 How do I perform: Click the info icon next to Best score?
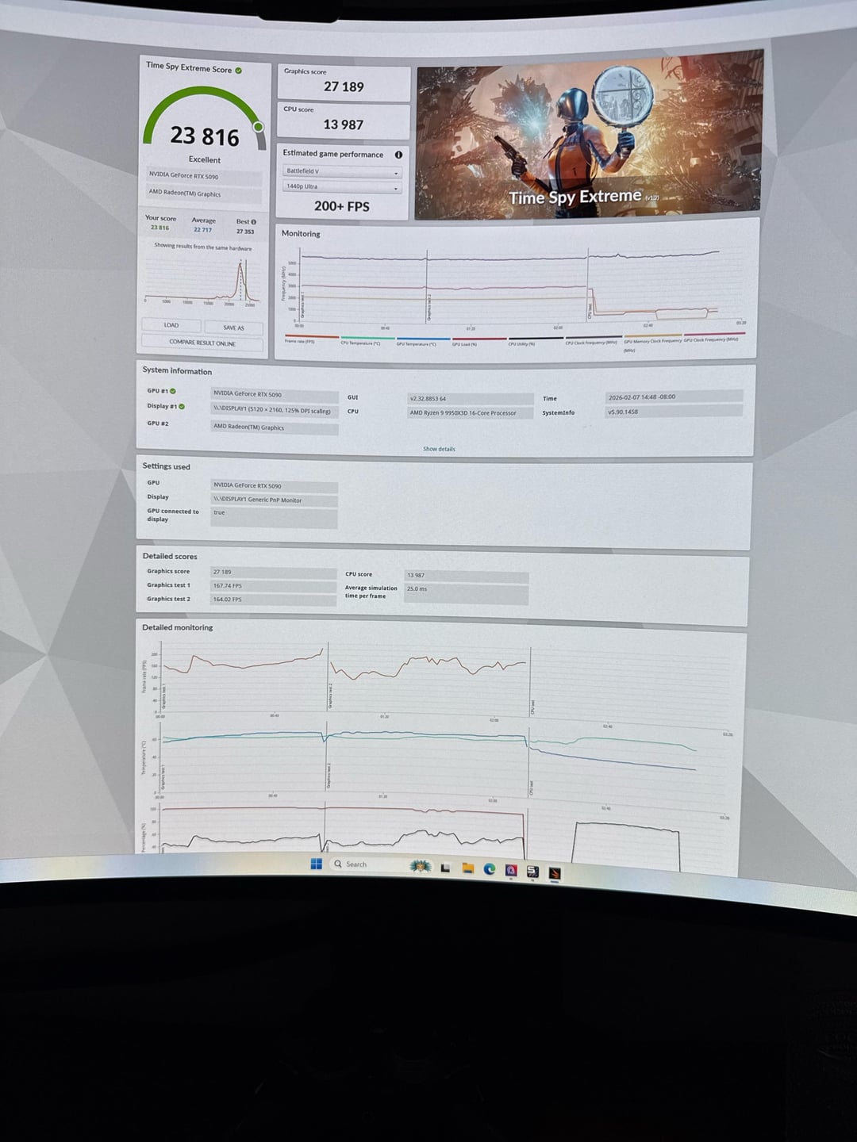pos(254,222)
